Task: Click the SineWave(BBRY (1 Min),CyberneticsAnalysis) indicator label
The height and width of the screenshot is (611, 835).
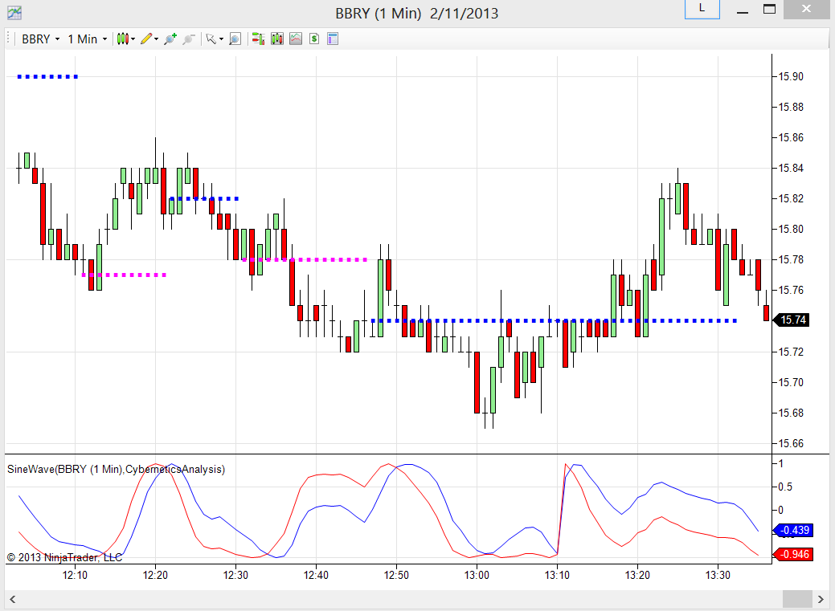Action: click(116, 470)
